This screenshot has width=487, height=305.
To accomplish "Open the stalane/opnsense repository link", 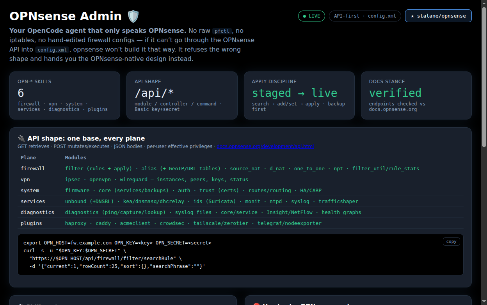I will tap(438, 16).
